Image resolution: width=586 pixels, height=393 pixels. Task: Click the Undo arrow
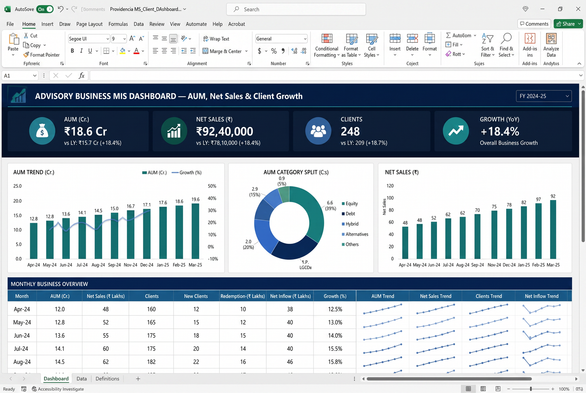60,9
